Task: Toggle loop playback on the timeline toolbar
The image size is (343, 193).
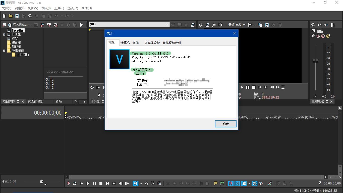Action: 75,183
